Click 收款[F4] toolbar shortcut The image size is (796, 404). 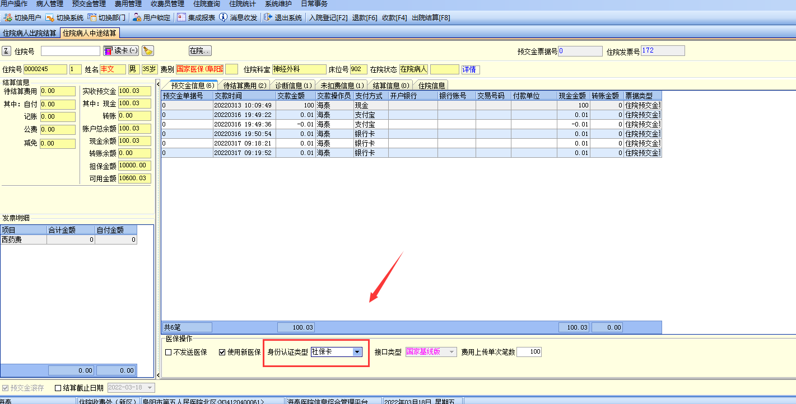pyautogui.click(x=394, y=17)
